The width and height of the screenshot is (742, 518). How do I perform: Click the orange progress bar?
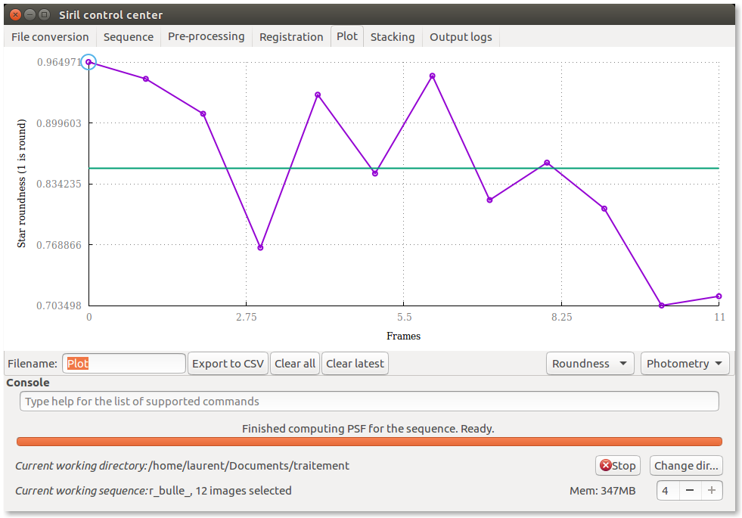[x=369, y=442]
